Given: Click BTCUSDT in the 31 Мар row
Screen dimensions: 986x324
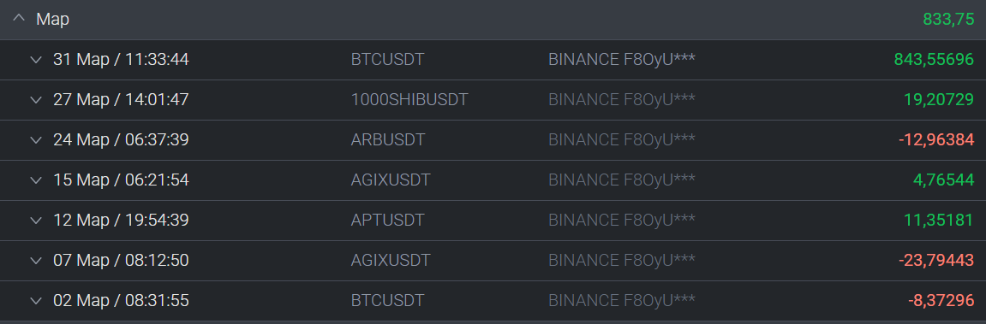Looking at the screenshot, I should [x=387, y=60].
